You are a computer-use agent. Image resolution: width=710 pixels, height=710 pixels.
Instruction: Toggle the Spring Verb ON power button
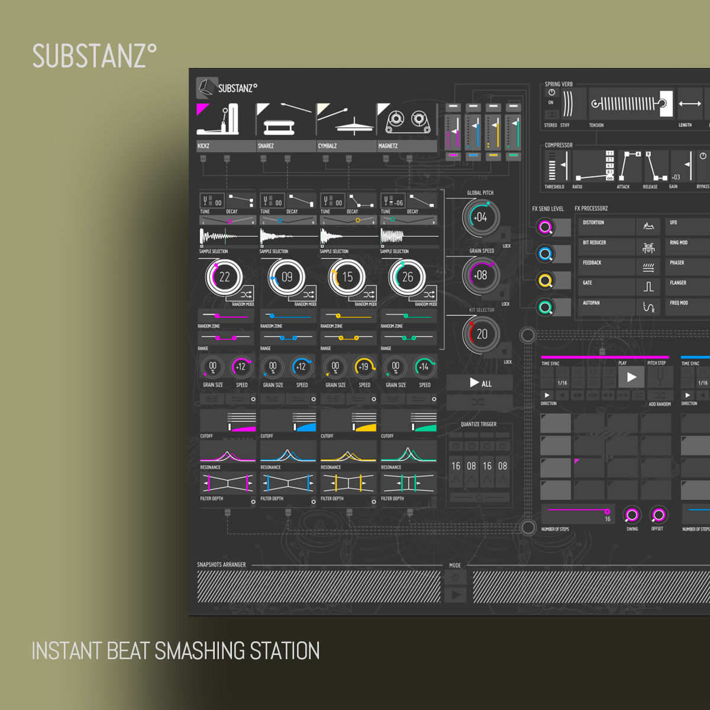[x=551, y=92]
